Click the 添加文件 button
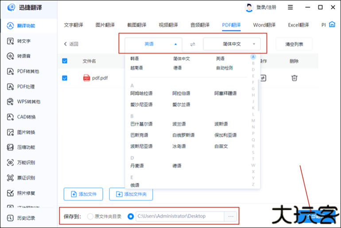The width and height of the screenshot is (341, 228). pos(83,194)
